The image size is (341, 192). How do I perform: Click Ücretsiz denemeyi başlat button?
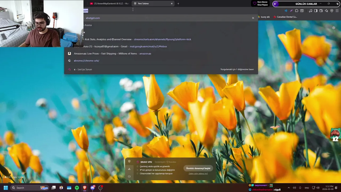click(198, 168)
